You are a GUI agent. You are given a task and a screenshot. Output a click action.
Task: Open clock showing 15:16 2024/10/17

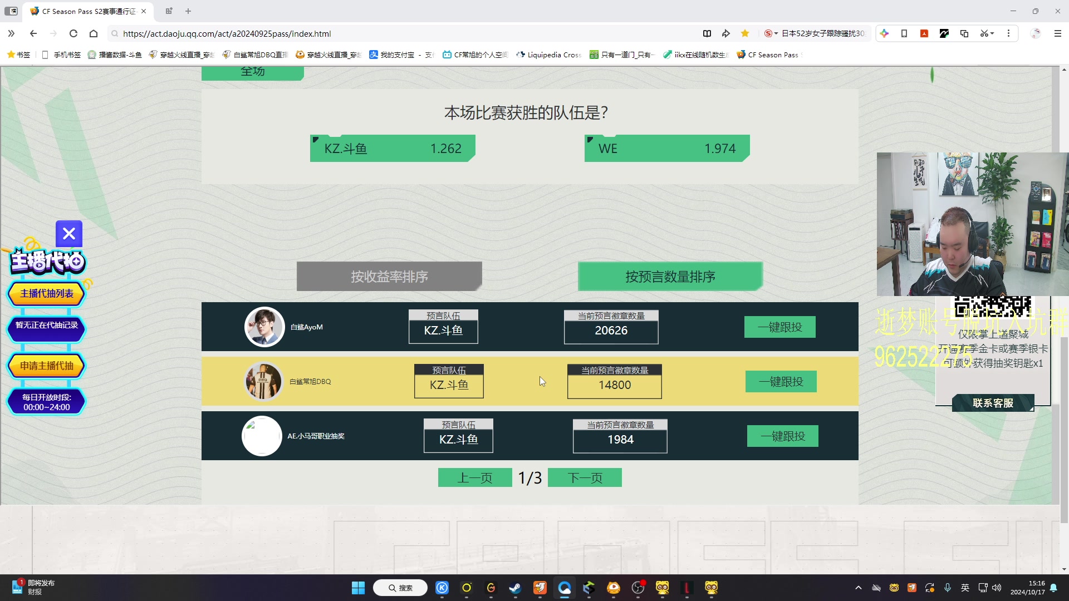point(1028,588)
